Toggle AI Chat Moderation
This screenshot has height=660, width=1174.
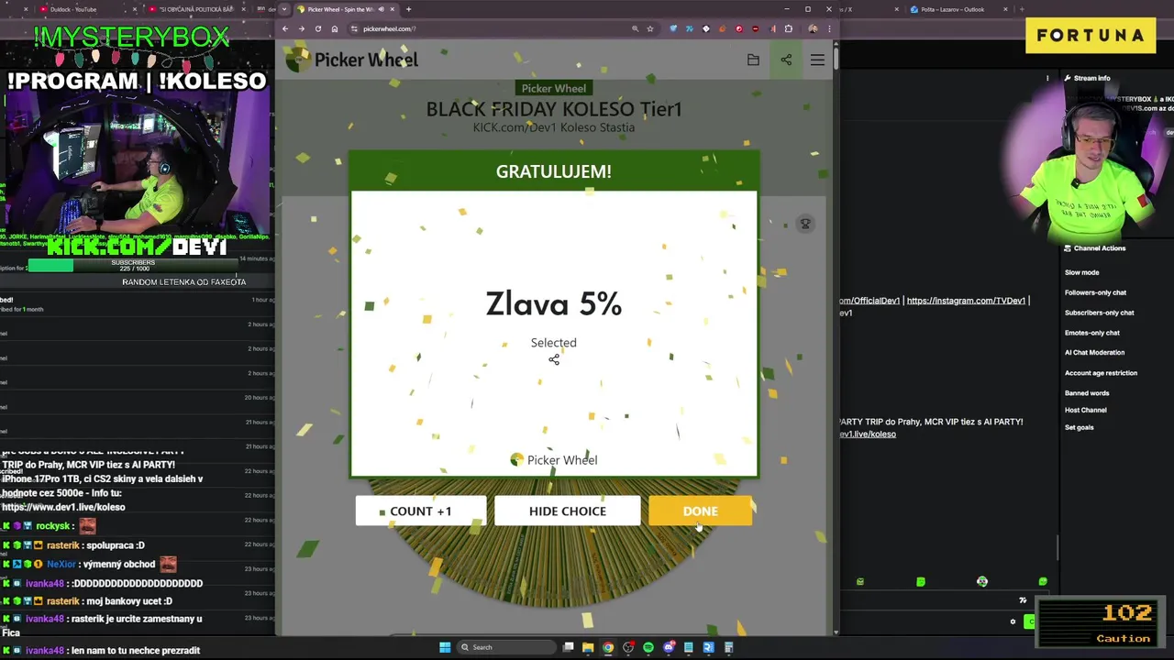(1094, 352)
